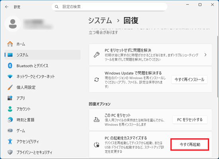Close the Settings window
This screenshot has height=159, width=219.
click(x=213, y=5)
